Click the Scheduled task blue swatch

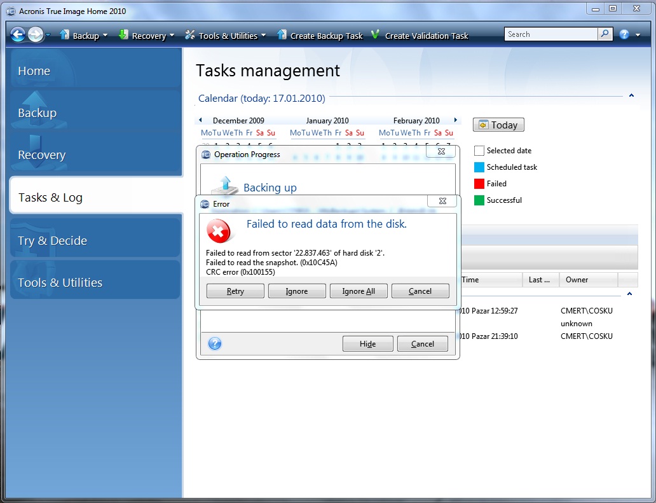pyautogui.click(x=479, y=167)
